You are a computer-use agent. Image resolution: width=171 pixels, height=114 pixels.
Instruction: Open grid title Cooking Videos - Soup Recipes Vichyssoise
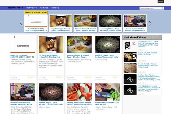(107, 56)
